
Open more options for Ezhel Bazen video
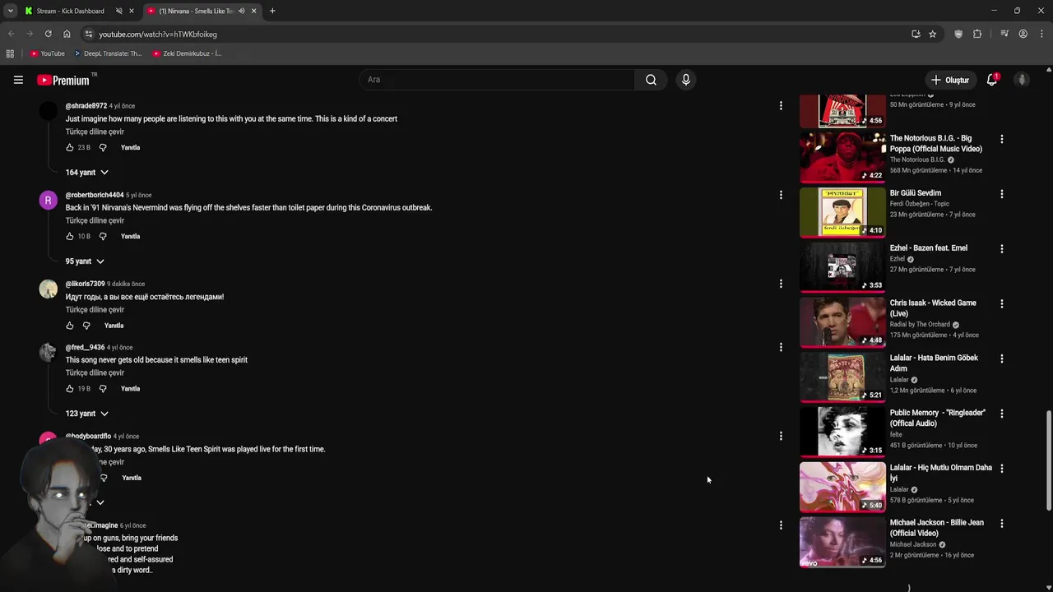click(x=1001, y=248)
